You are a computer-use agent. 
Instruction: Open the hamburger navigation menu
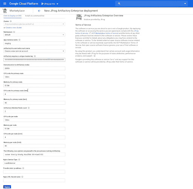coord(5,4)
